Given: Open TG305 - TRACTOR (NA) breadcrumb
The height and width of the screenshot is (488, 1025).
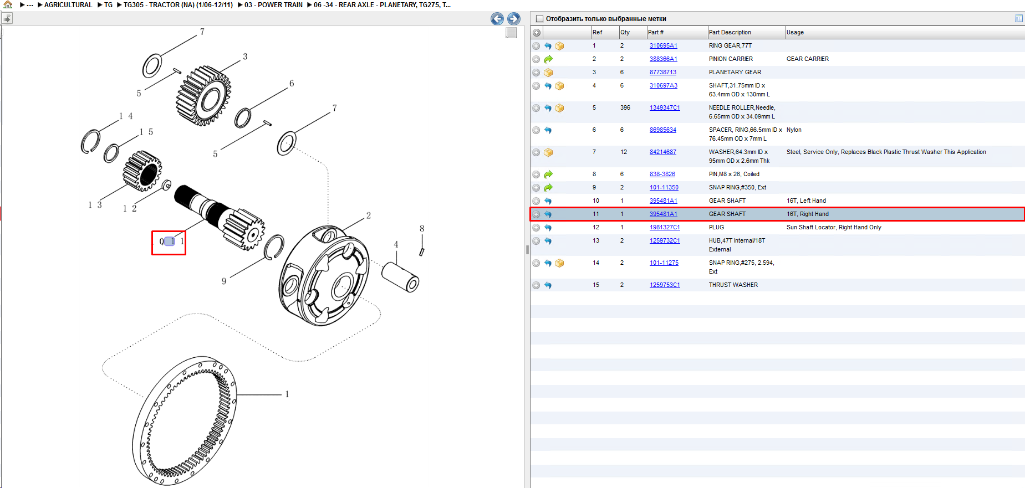Looking at the screenshot, I should tap(178, 5).
